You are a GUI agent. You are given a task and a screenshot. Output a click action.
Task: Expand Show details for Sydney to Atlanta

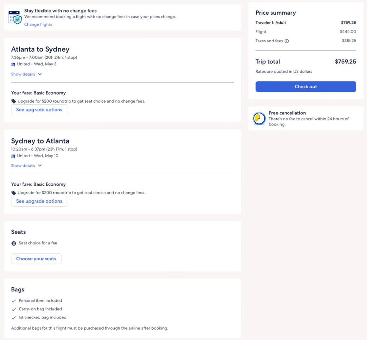pos(27,166)
